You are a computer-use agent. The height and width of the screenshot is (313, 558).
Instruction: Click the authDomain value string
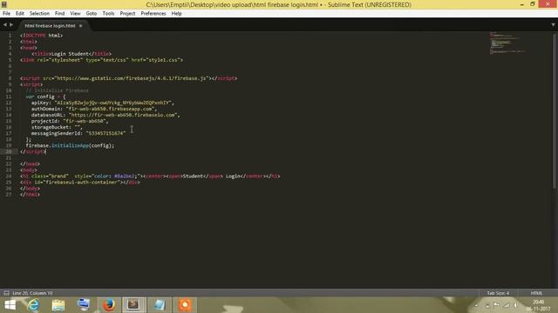click(x=110, y=109)
